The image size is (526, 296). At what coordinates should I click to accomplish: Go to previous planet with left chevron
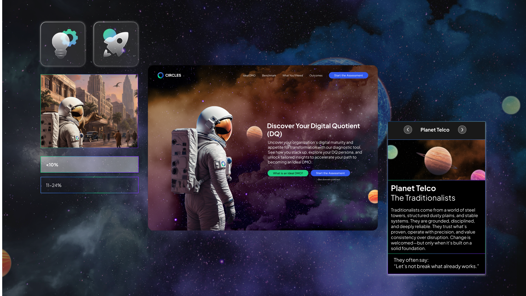(408, 130)
